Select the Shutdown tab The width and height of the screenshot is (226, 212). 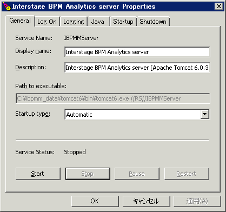[153, 22]
